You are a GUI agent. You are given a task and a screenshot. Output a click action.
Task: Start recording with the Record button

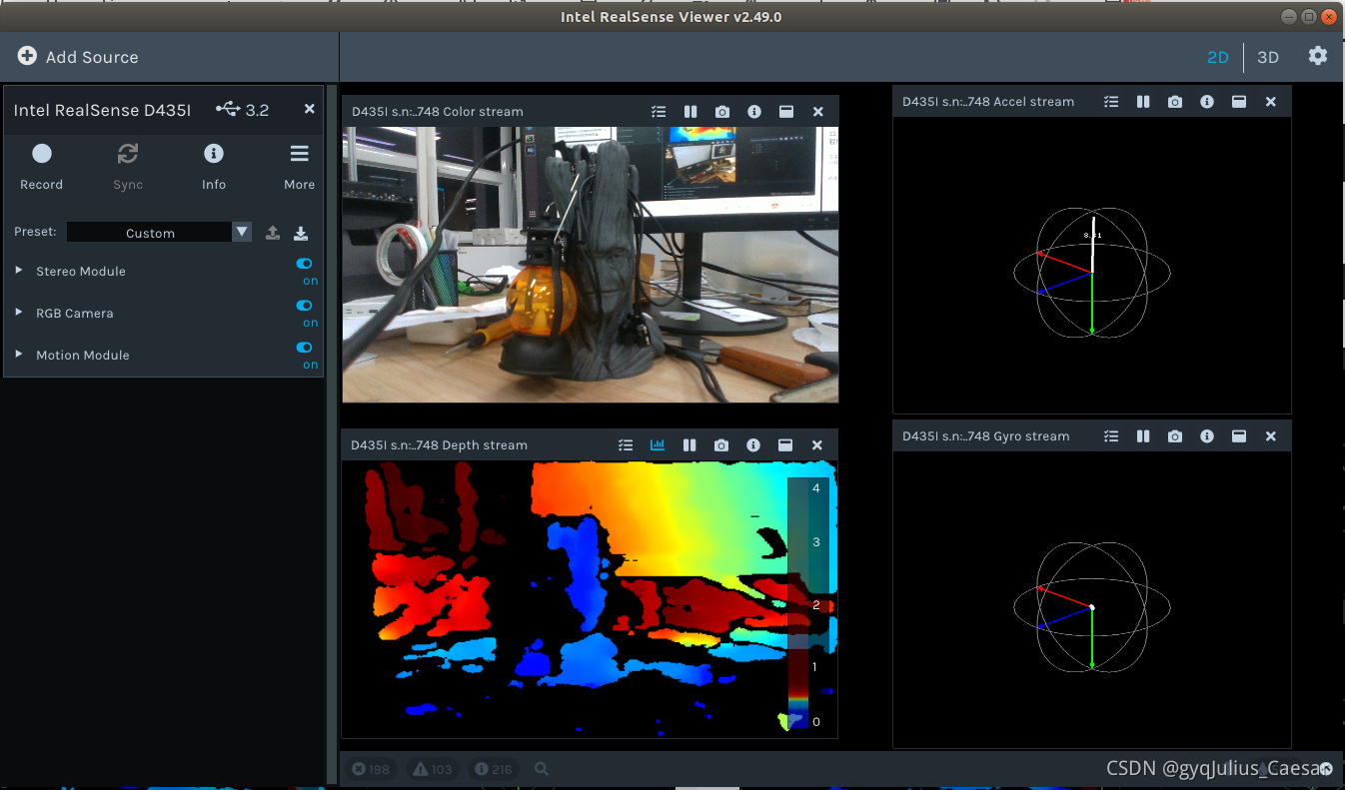click(x=42, y=166)
